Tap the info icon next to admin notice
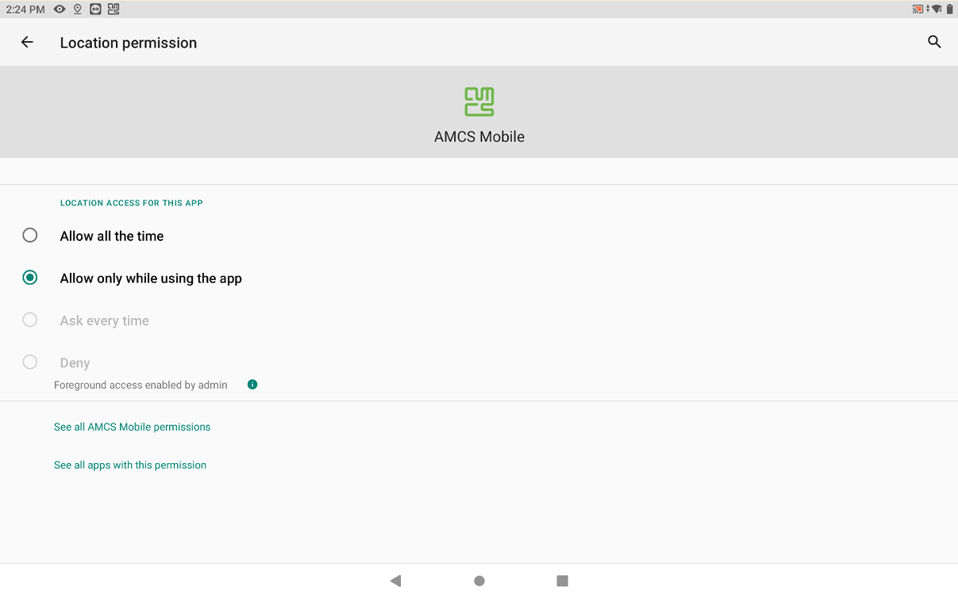958x598 pixels. pos(252,385)
